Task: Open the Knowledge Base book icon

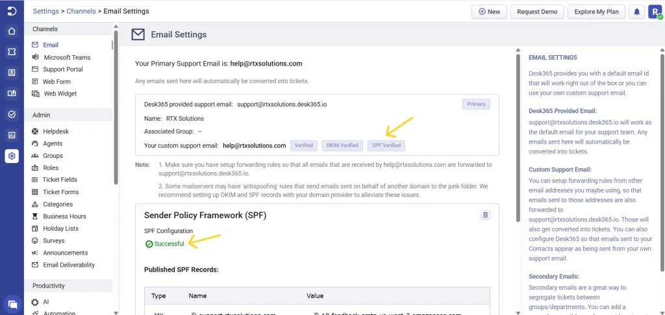Action: click(12, 94)
